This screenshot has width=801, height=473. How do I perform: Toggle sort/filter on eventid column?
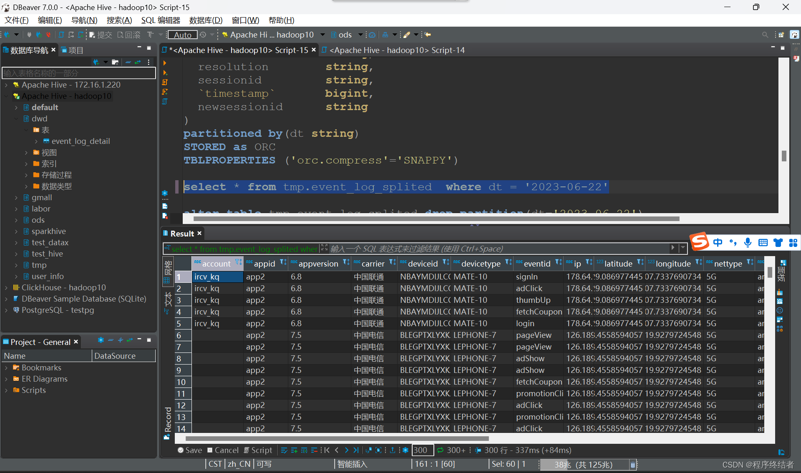559,262
